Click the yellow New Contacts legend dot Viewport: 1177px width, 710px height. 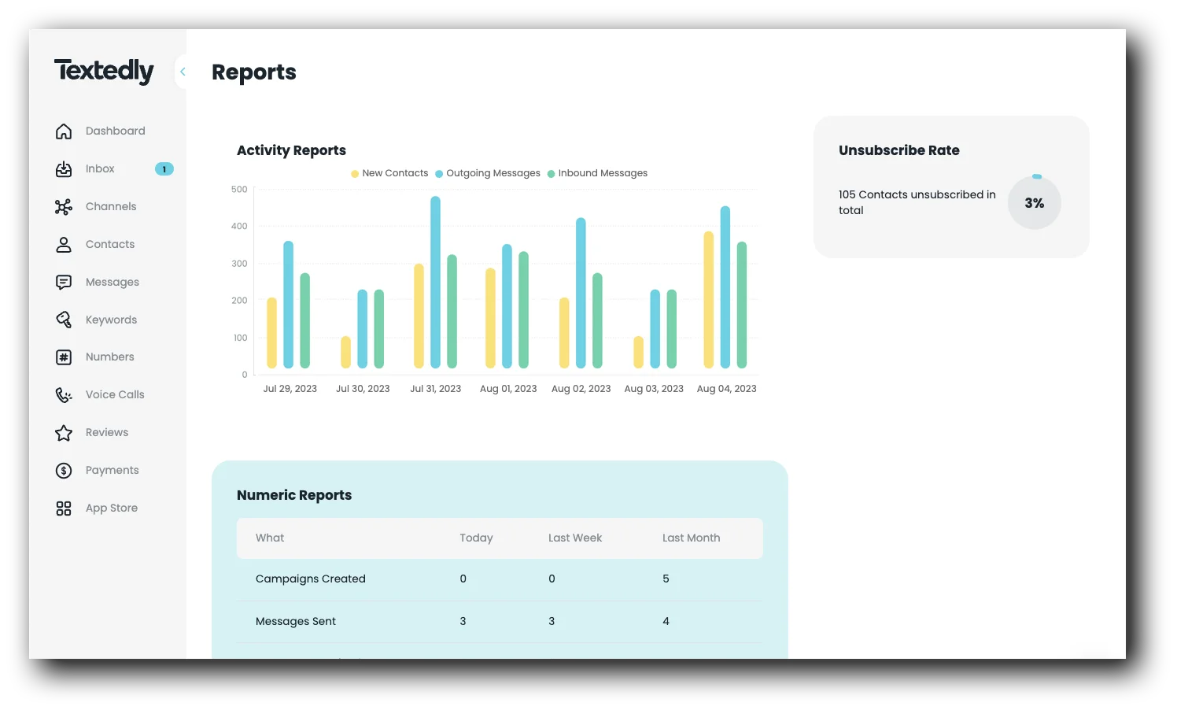355,174
